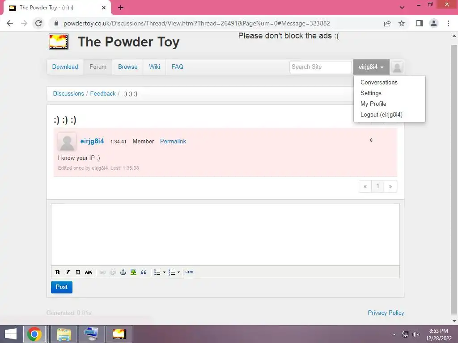
Task: Click the unlink icon in editor toolbar
Action: point(112,272)
